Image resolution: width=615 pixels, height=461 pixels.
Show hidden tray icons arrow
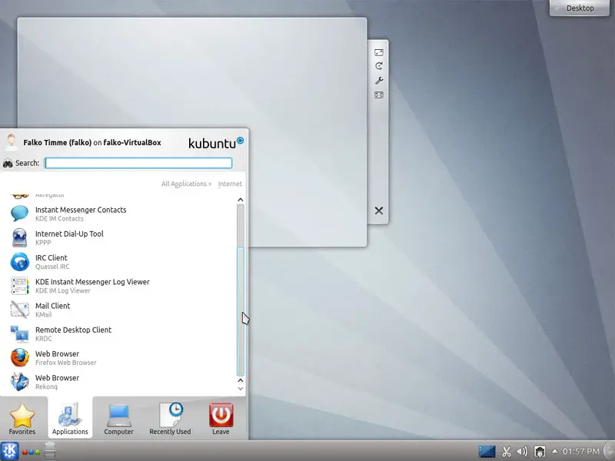point(554,451)
